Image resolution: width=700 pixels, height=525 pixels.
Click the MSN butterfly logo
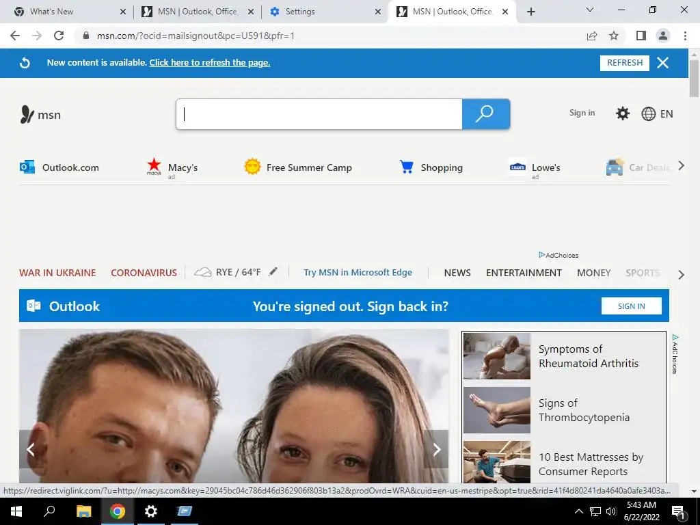[27, 114]
